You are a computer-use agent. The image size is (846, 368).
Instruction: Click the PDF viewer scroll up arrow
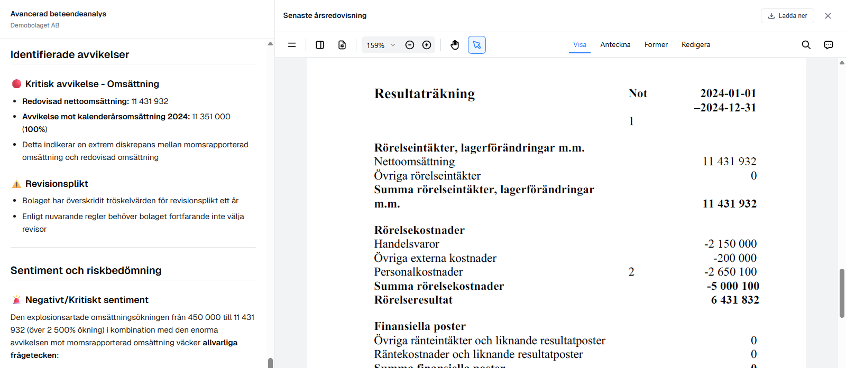coord(842,63)
